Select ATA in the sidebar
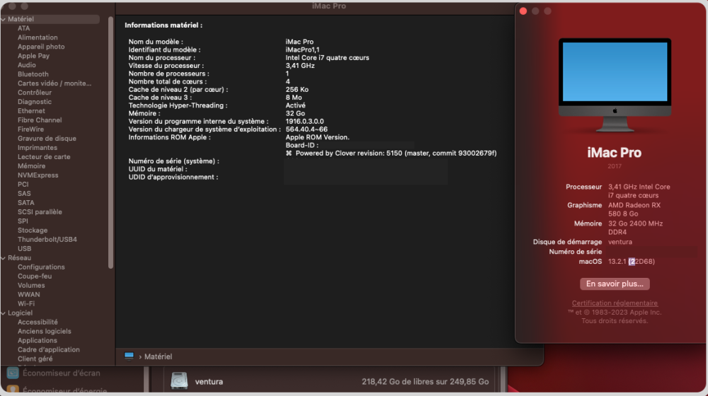 point(23,28)
